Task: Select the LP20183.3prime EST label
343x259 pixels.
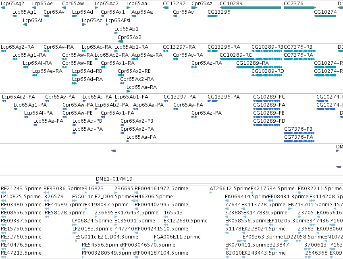Action: [x=92, y=229]
